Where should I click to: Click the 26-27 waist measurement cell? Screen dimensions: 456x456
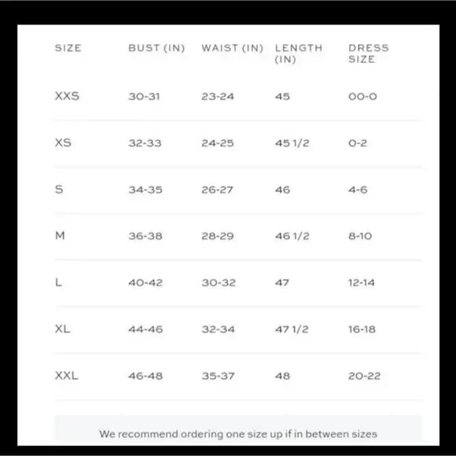point(217,189)
